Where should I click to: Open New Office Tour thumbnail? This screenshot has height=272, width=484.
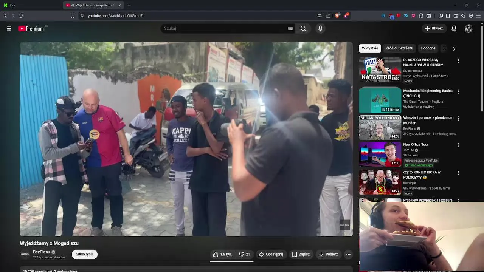coord(380,155)
